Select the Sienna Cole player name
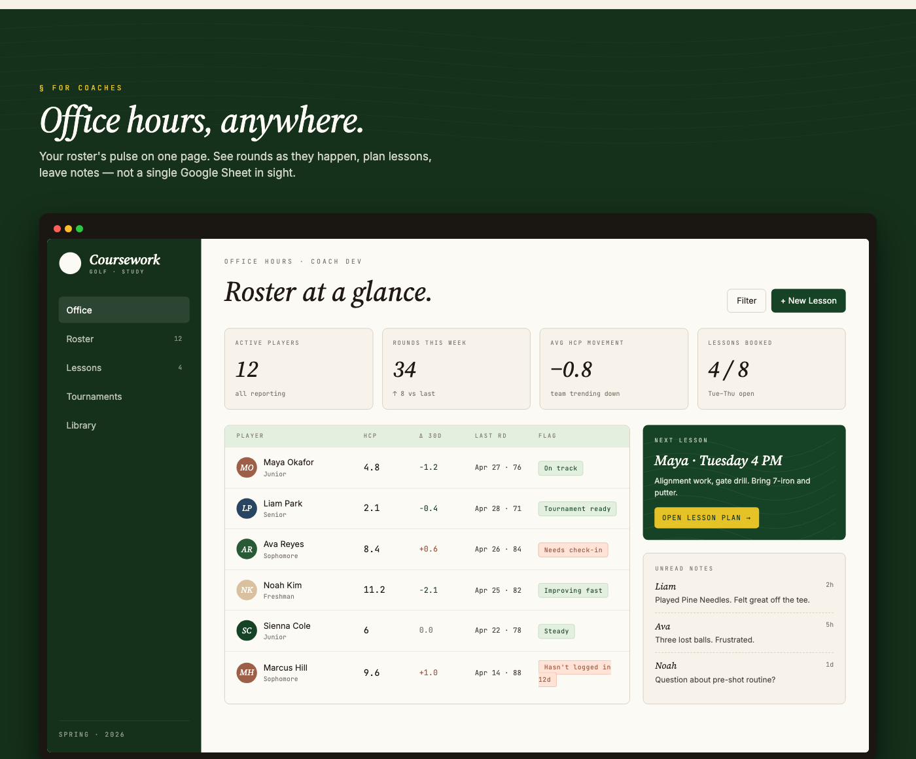The width and height of the screenshot is (916, 759). click(x=287, y=626)
